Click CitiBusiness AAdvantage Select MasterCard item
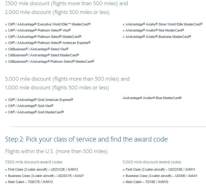206x190 pixels. [x=43, y=55]
